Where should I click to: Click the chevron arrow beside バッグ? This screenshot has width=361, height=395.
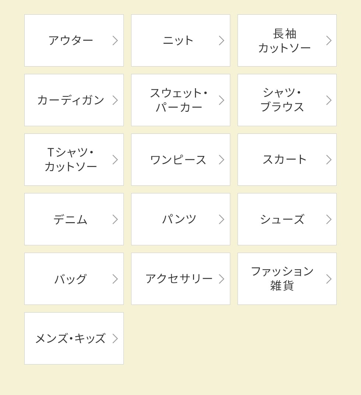pyautogui.click(x=115, y=279)
